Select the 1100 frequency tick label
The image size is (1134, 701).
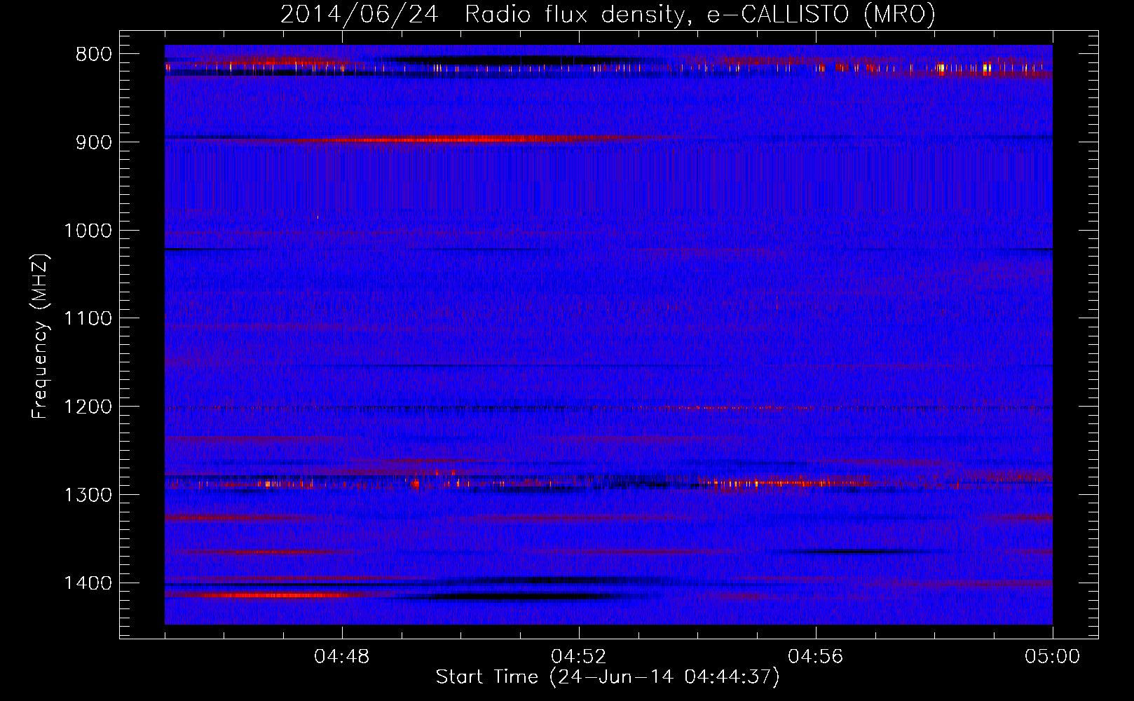(88, 319)
